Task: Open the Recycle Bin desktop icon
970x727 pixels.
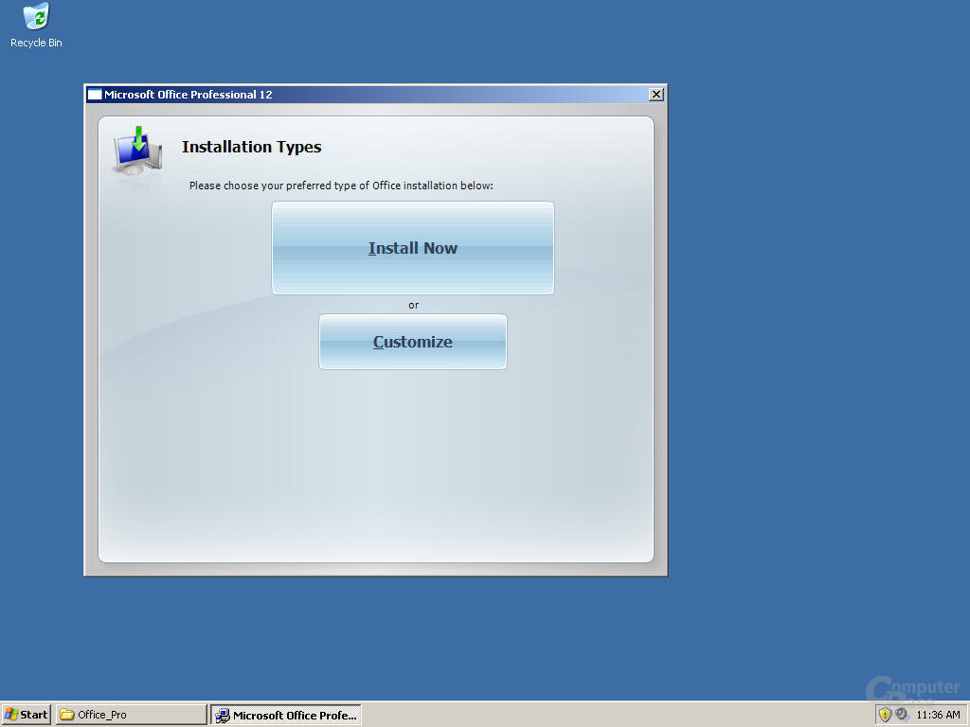Action: [37, 26]
